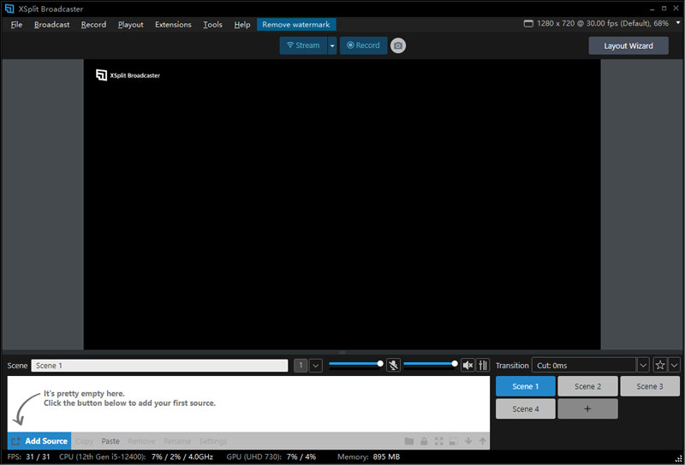
Task: Click the folder icon in sources toolbar
Action: 409,441
